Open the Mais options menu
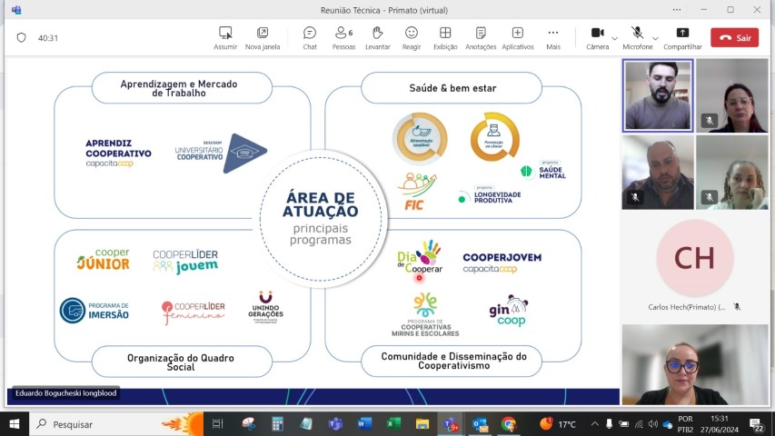The width and height of the screenshot is (775, 436). click(x=553, y=38)
